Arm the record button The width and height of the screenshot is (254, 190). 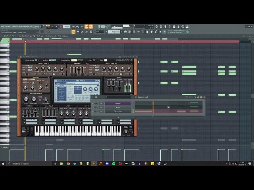point(61,27)
